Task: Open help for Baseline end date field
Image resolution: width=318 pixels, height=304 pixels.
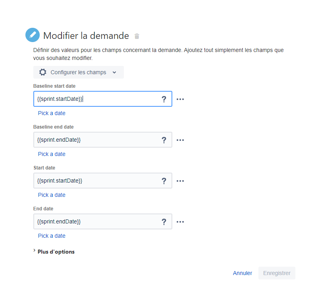Action: 164,140
